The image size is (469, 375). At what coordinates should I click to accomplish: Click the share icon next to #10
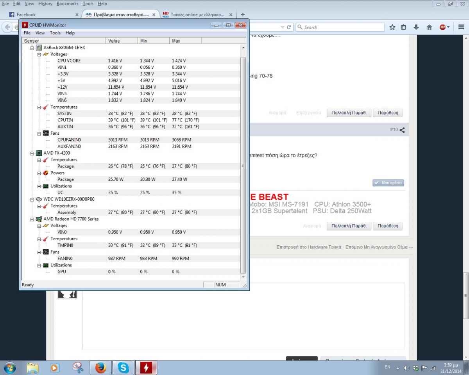click(x=402, y=130)
